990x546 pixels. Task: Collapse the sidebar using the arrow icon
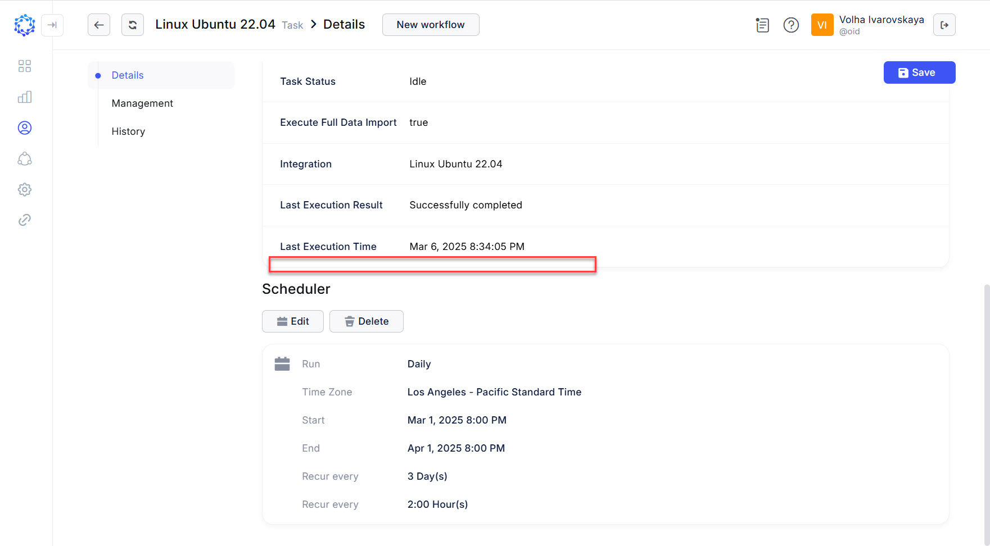[52, 25]
